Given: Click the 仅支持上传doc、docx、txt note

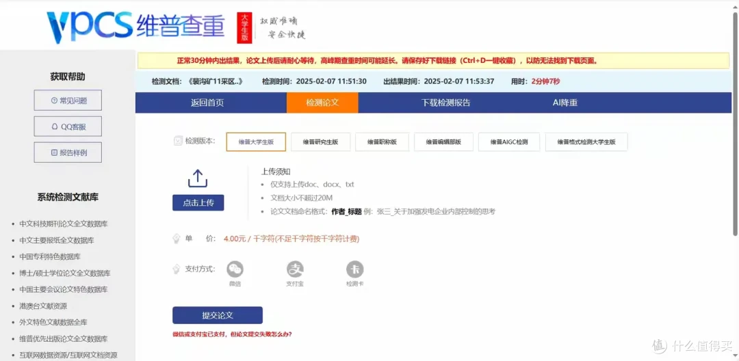Looking at the screenshot, I should 312,185.
